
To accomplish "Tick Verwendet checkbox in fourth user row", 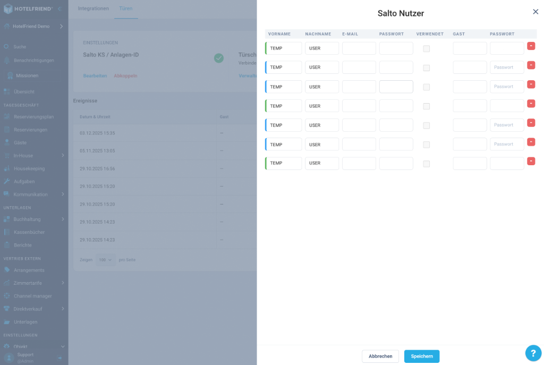I will click(427, 106).
